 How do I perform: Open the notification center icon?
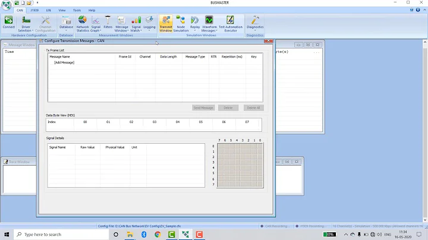point(419,235)
